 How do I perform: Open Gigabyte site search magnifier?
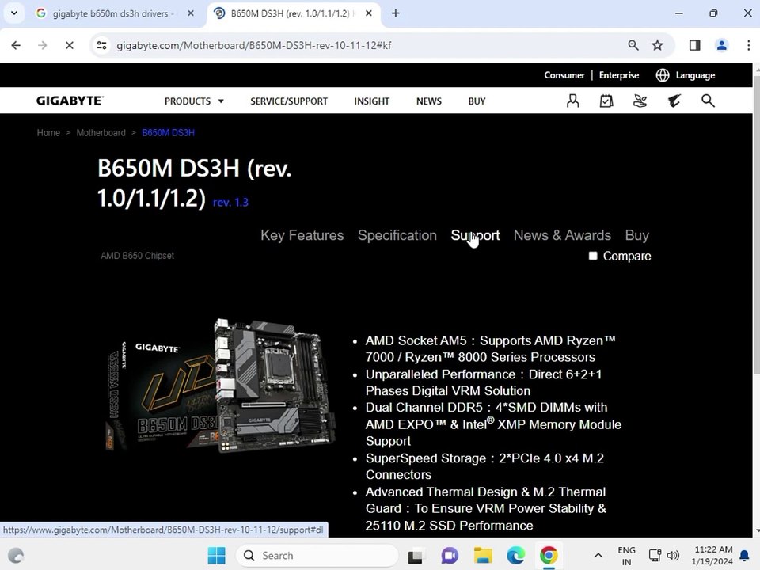tap(708, 101)
